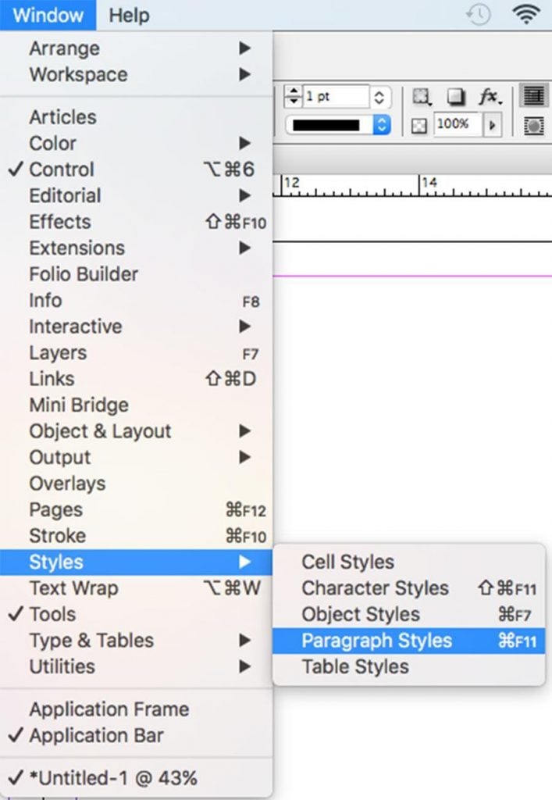
Task: Increase stroke weight with the stepper
Action: pyautogui.click(x=293, y=91)
